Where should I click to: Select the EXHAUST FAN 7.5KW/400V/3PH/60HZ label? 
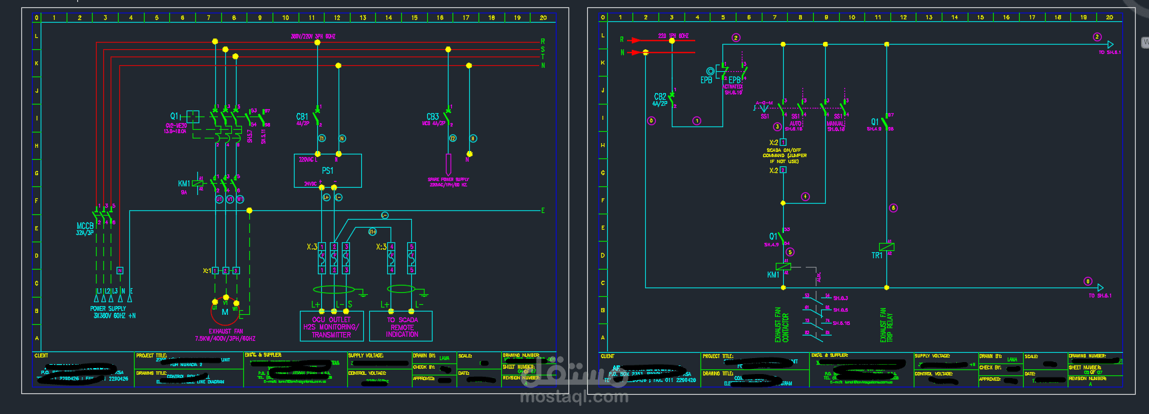[225, 335]
